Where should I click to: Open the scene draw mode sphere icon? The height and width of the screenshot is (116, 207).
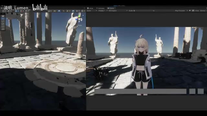(49, 11)
